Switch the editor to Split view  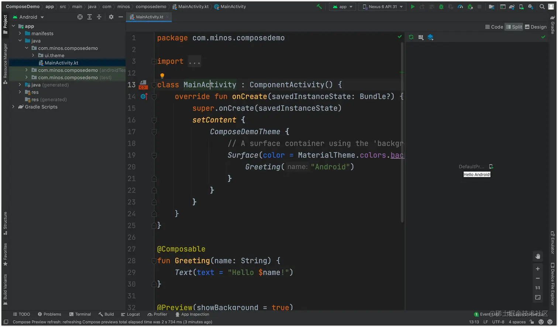tap(514, 27)
